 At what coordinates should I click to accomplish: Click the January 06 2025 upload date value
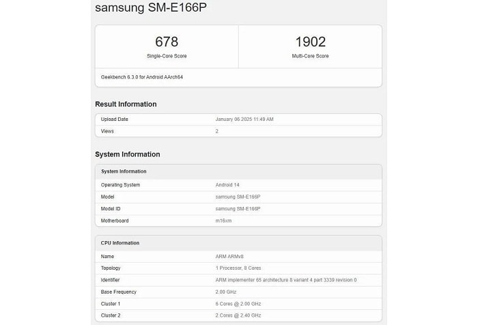244,119
